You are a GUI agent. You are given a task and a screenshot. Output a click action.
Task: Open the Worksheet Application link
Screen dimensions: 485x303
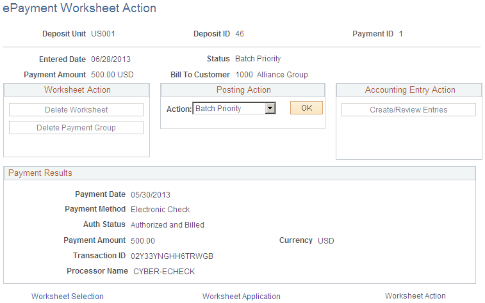pos(241,296)
